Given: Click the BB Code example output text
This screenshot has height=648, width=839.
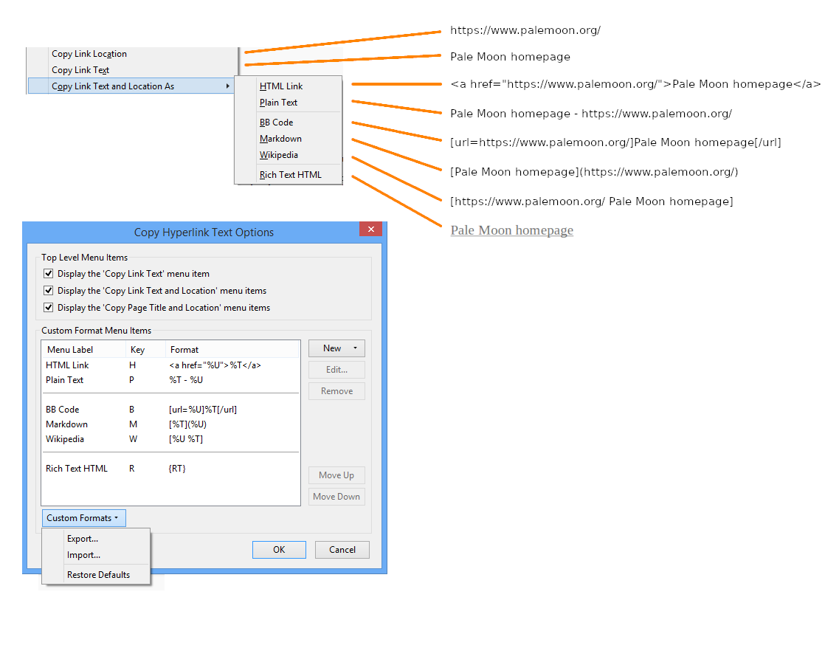Looking at the screenshot, I should (x=615, y=142).
